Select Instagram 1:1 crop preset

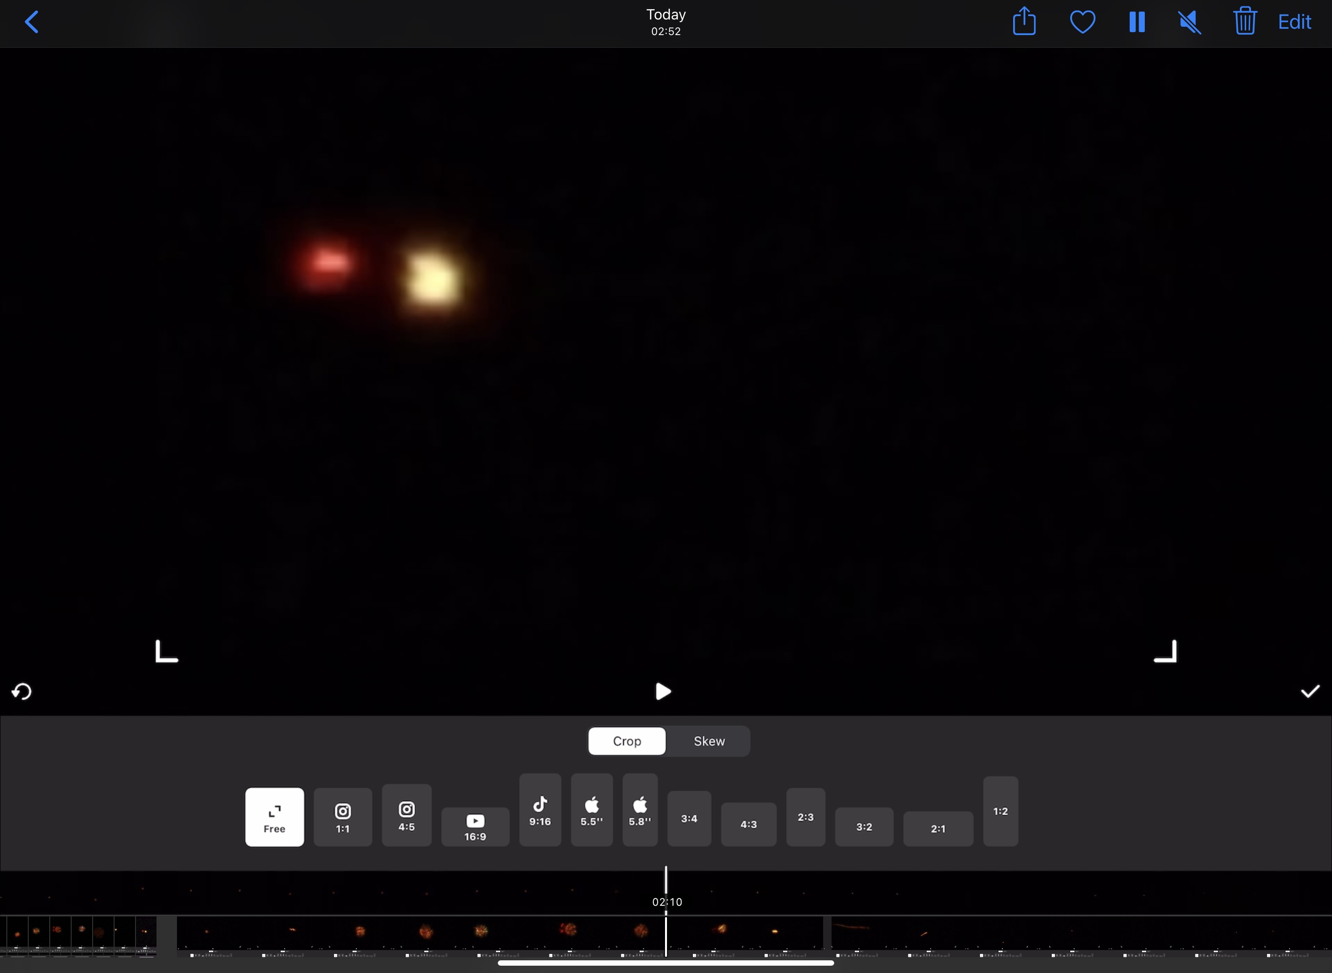coord(342,817)
